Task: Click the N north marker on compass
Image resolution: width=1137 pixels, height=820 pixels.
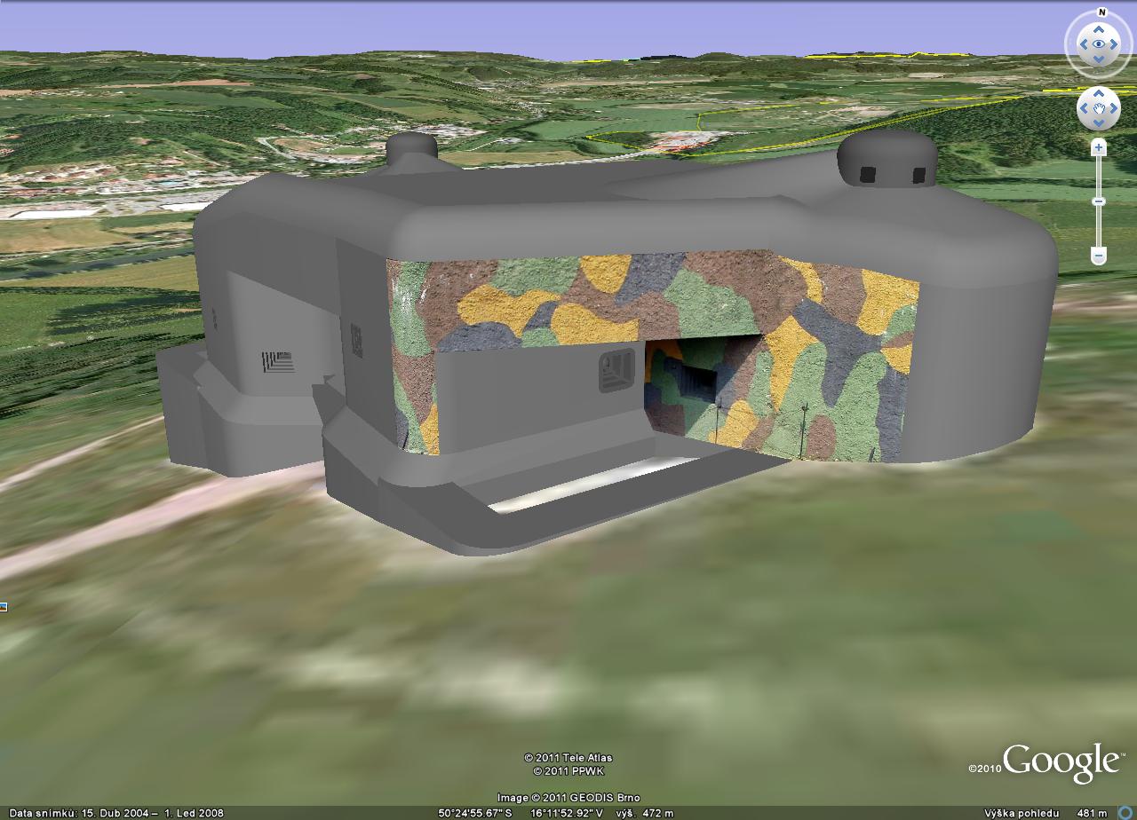Action: point(1101,13)
